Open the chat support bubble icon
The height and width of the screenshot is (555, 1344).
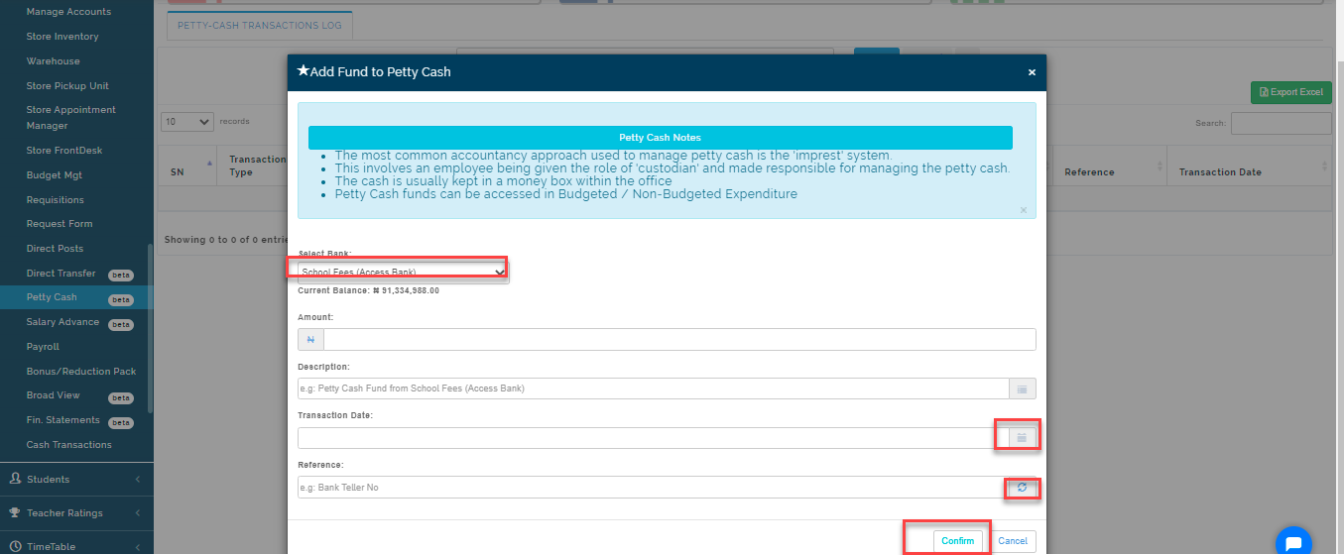click(1292, 542)
